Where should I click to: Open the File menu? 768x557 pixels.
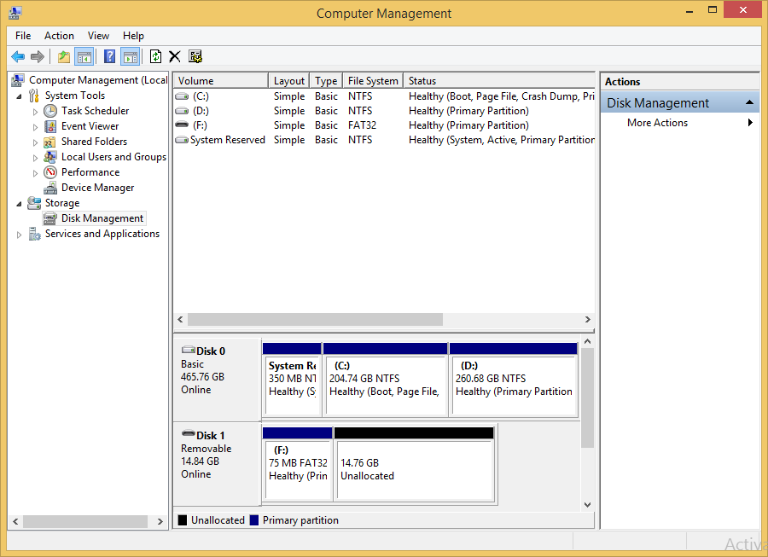click(23, 36)
